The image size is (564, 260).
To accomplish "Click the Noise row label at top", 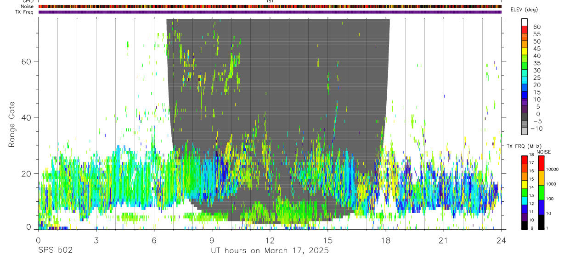I will point(27,6).
